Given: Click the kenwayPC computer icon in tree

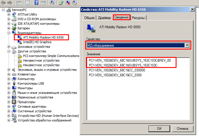Looking at the screenshot, I should pos(9,10).
